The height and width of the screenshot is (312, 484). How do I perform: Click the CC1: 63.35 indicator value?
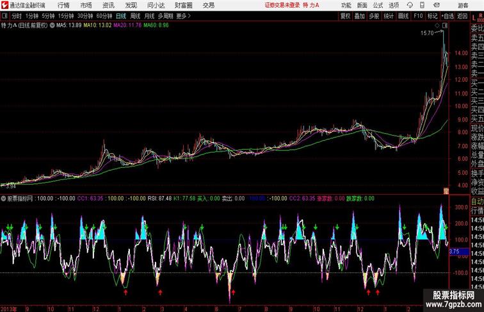point(90,199)
